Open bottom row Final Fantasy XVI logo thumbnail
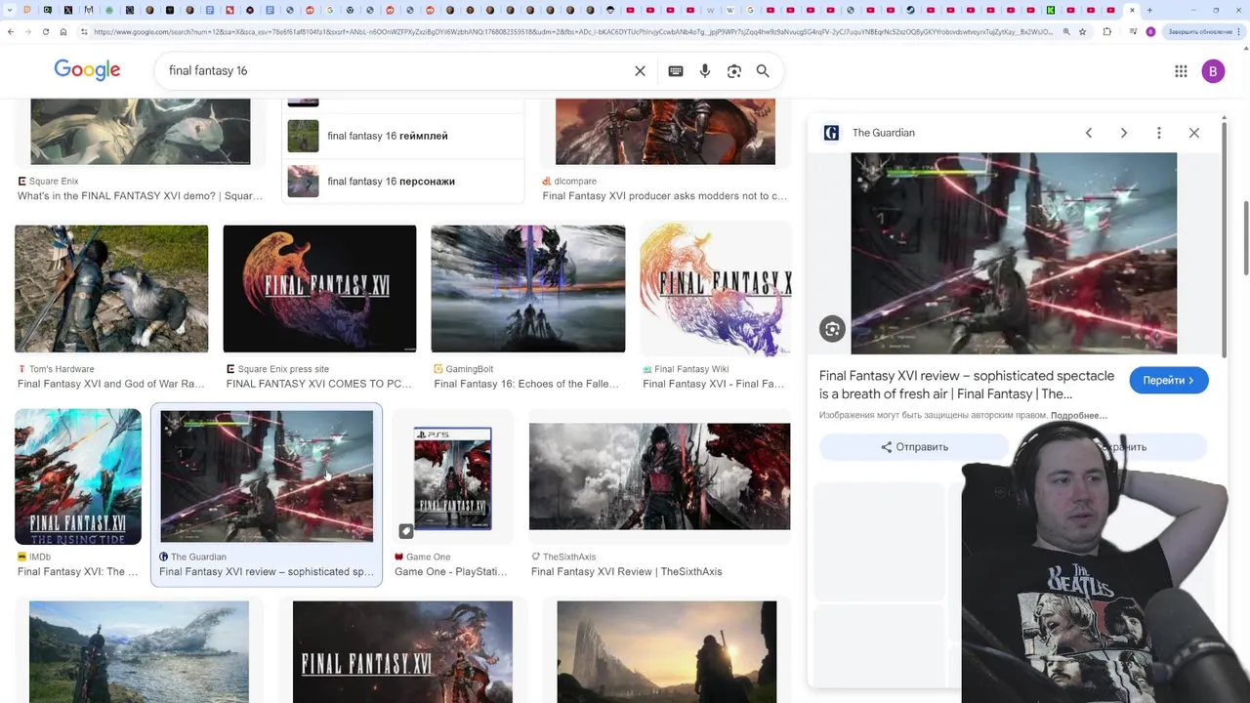The height and width of the screenshot is (703, 1250). click(x=402, y=651)
